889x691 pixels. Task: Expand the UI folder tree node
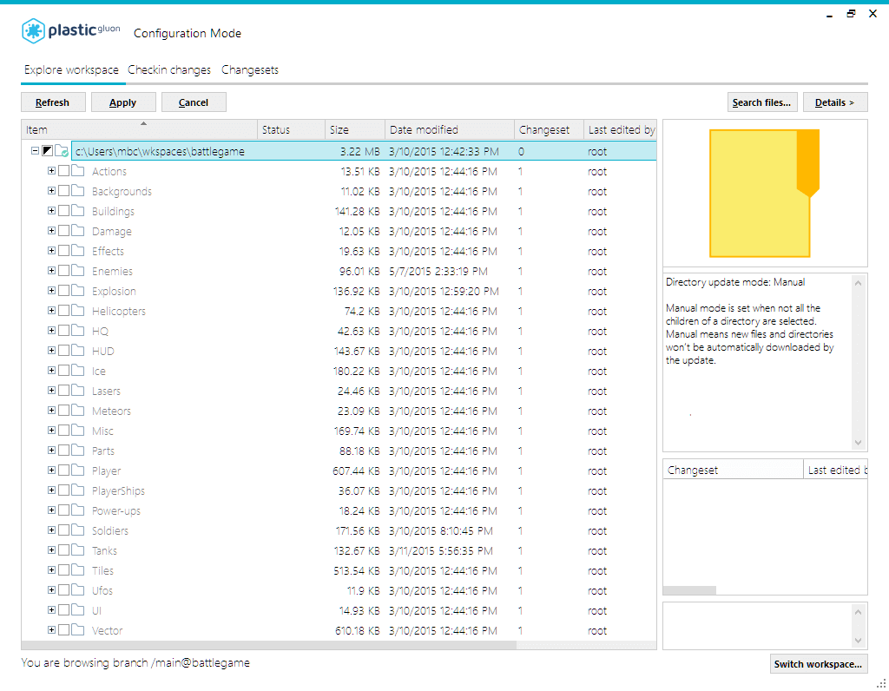coord(51,610)
